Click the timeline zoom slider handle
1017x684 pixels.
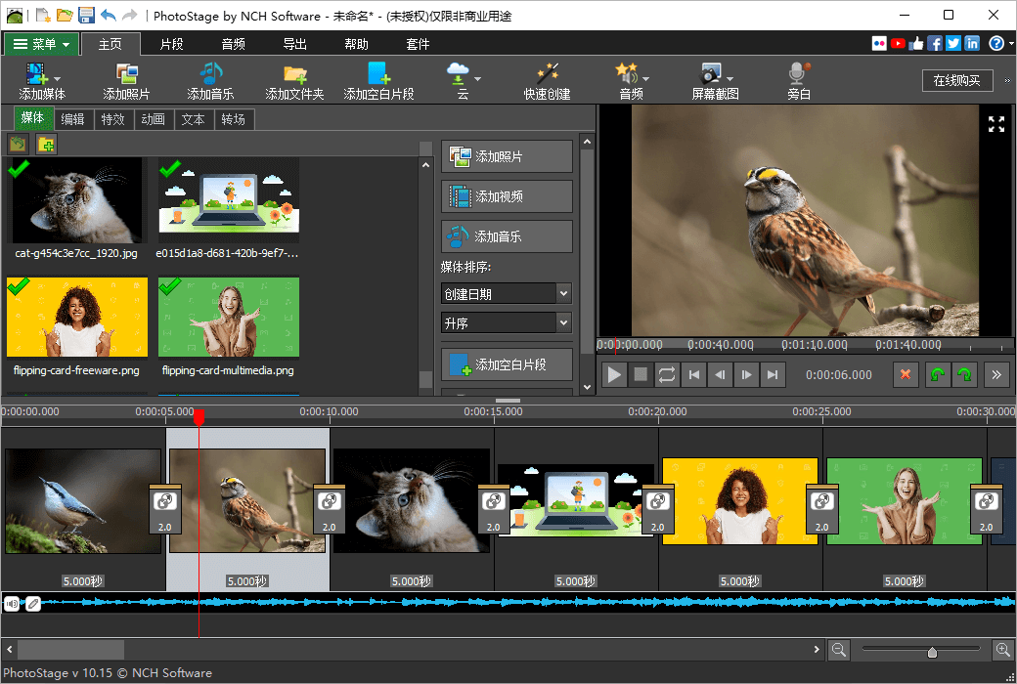(x=932, y=651)
